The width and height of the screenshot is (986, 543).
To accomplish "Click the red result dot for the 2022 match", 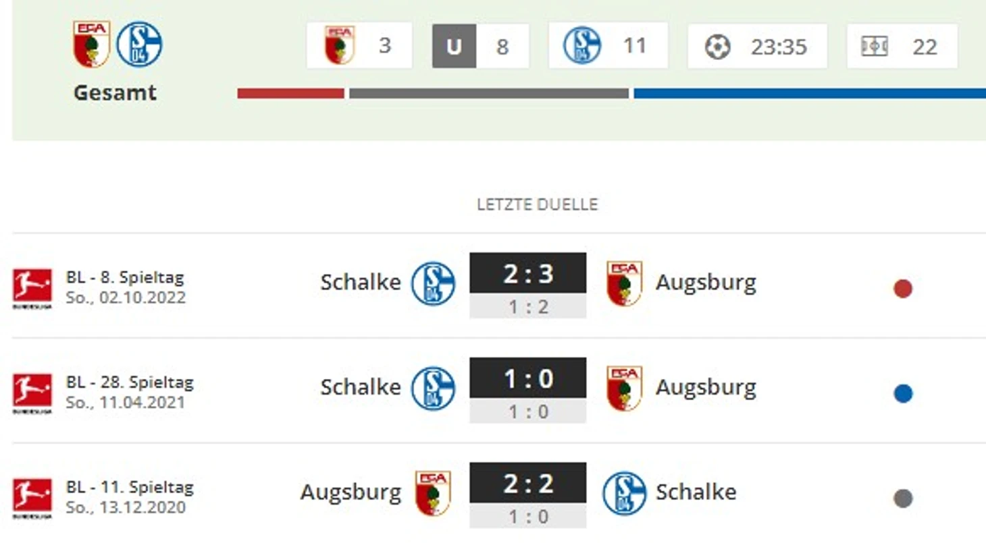I will click(903, 289).
